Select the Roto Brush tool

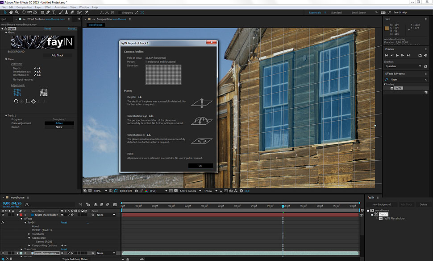coord(79,12)
